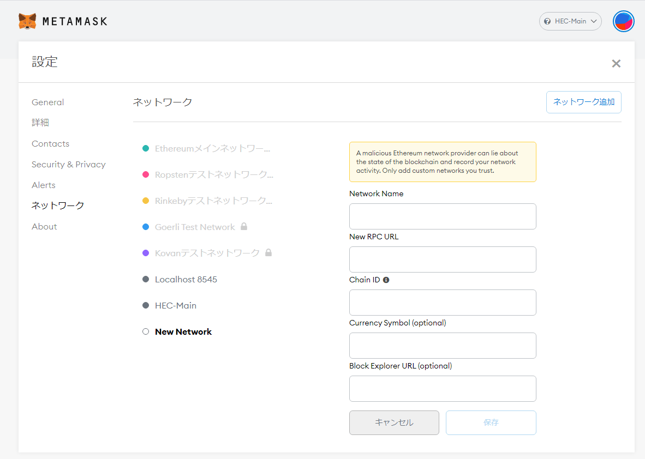
Task: Select the New Network radio button
Action: [x=146, y=331]
